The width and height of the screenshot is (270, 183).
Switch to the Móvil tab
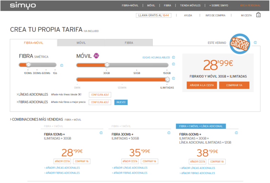tap(81, 43)
